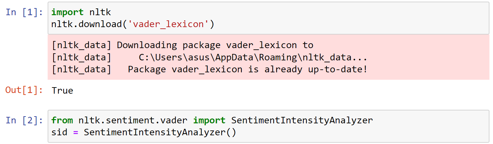Image resolution: width=493 pixels, height=144 pixels.
Task: Click the 'vader_lexicon' string in cell one
Action: pyautogui.click(x=168, y=24)
